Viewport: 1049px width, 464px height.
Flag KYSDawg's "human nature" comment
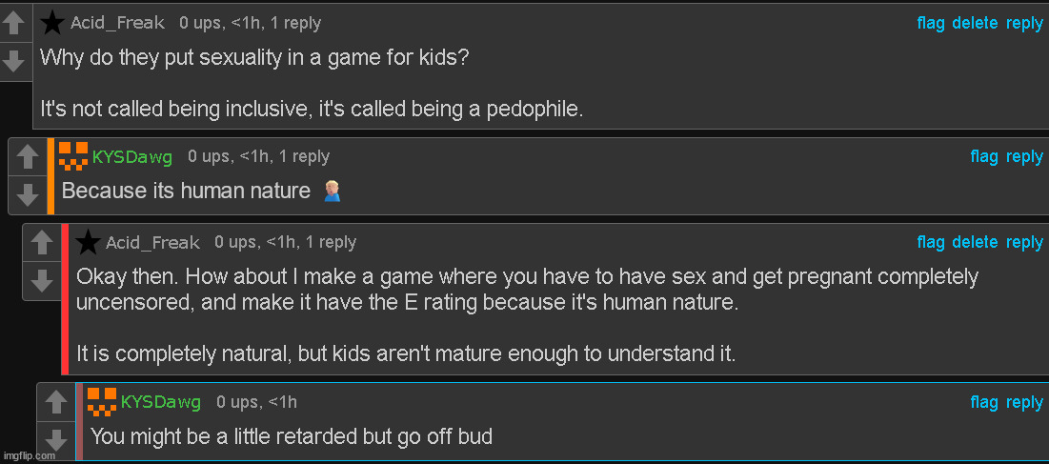[x=984, y=156]
